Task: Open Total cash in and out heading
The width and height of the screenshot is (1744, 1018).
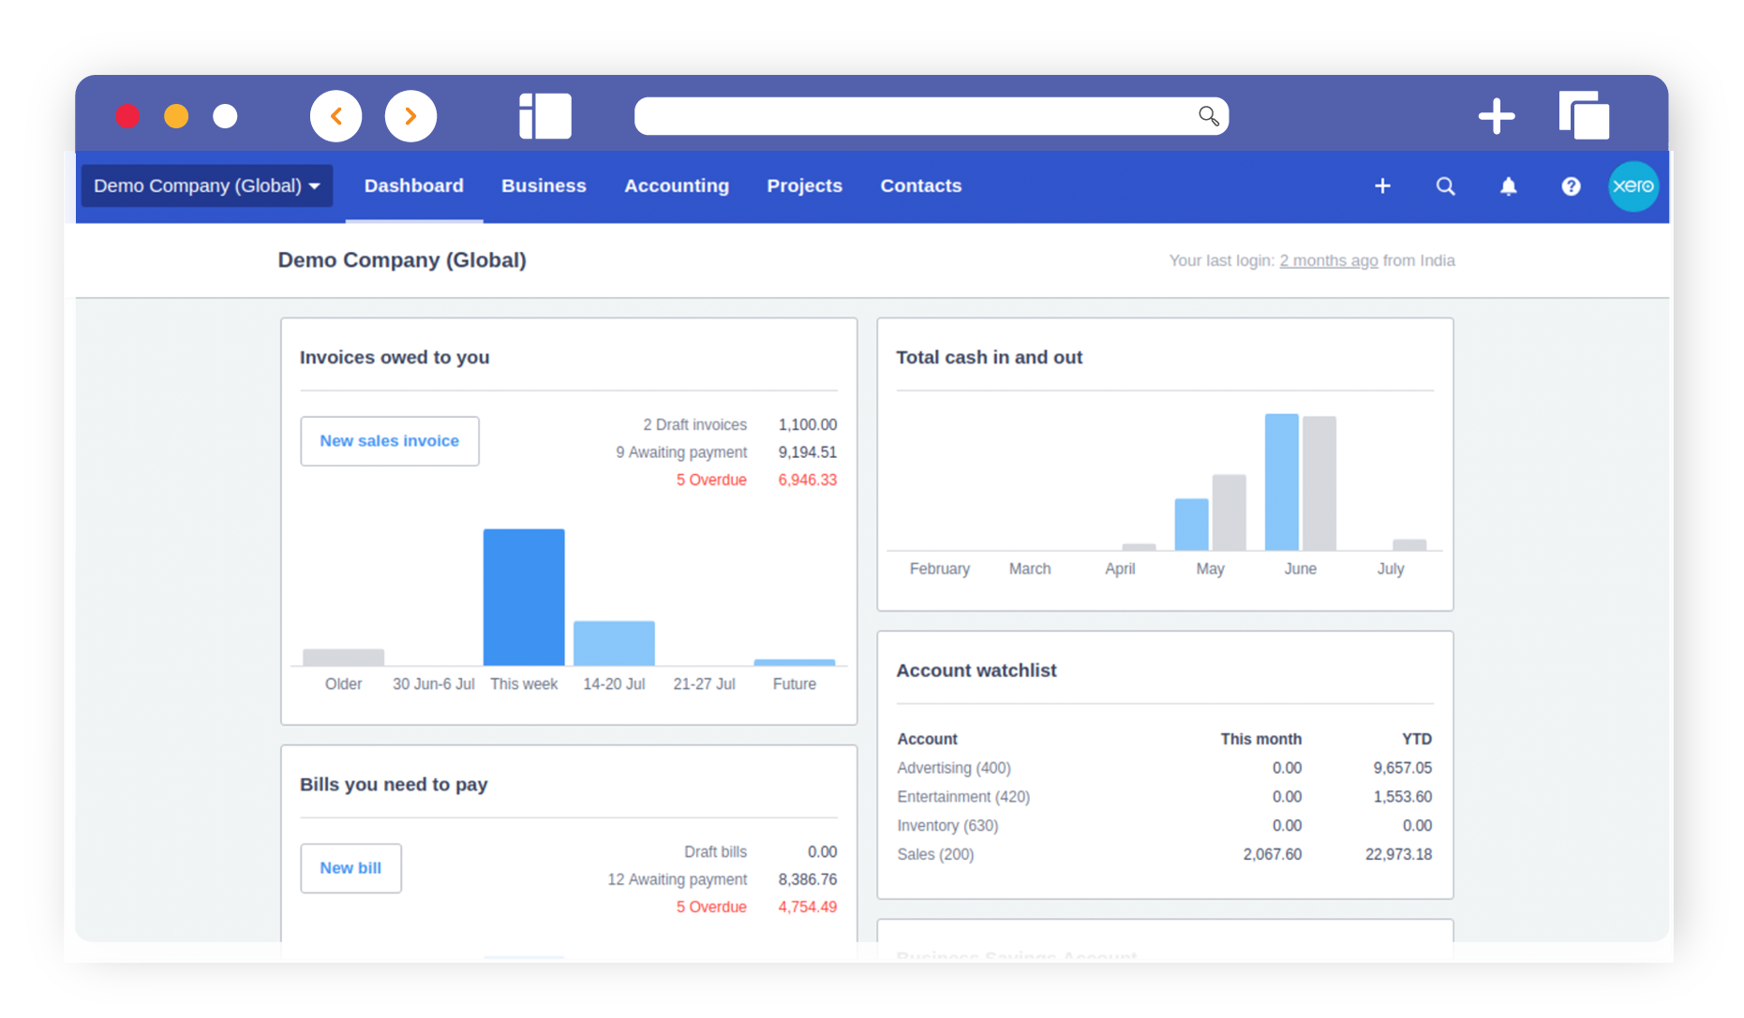Action: [989, 357]
